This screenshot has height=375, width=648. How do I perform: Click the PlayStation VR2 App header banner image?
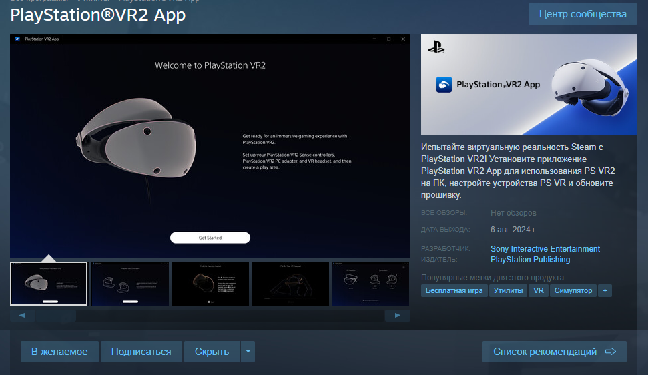(x=529, y=84)
